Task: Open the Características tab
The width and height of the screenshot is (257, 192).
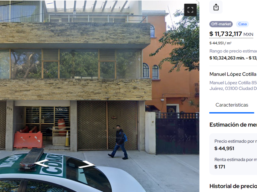Action: [232, 105]
